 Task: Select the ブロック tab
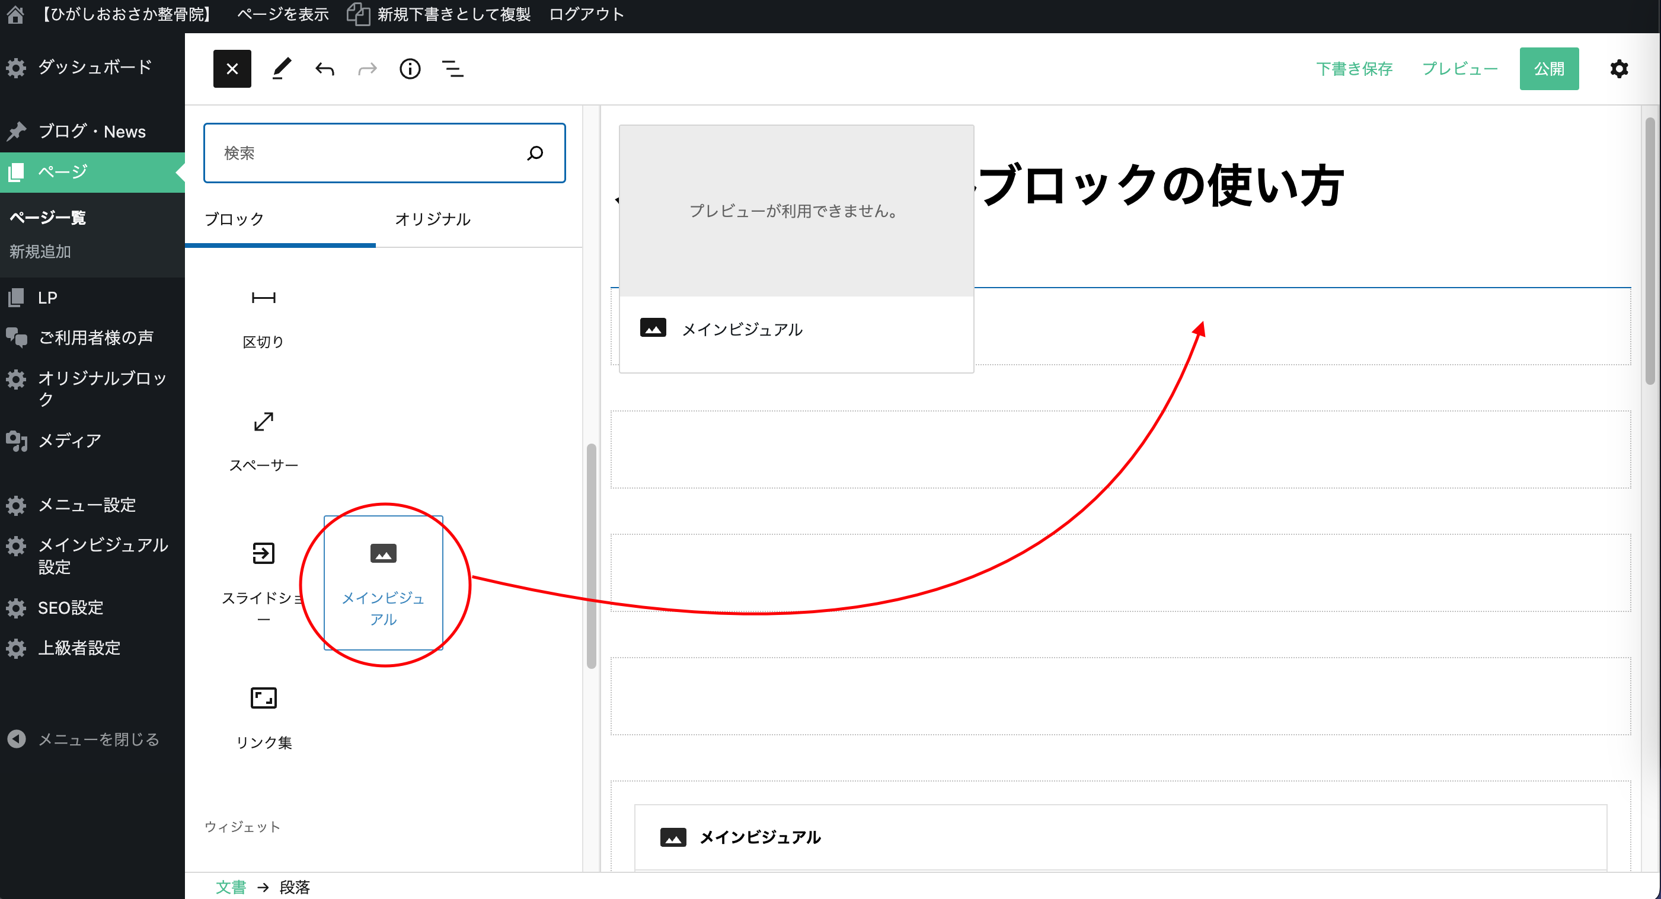234,219
